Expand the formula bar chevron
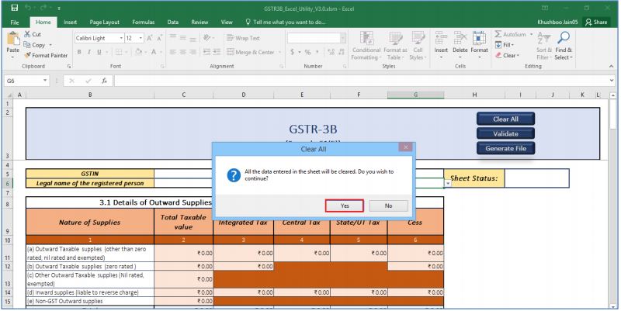This screenshot has height=311, width=621. tap(613, 81)
